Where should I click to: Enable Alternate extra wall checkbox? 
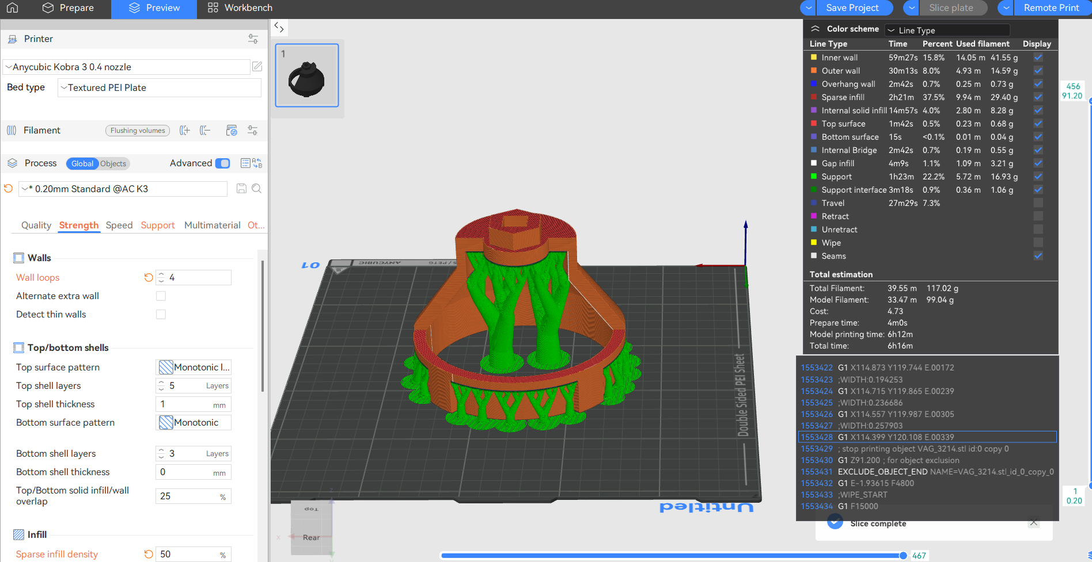click(x=161, y=296)
